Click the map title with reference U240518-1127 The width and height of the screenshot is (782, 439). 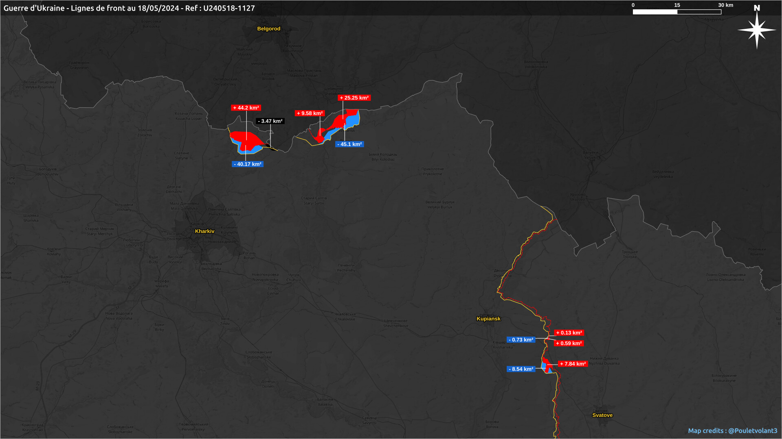pos(129,8)
